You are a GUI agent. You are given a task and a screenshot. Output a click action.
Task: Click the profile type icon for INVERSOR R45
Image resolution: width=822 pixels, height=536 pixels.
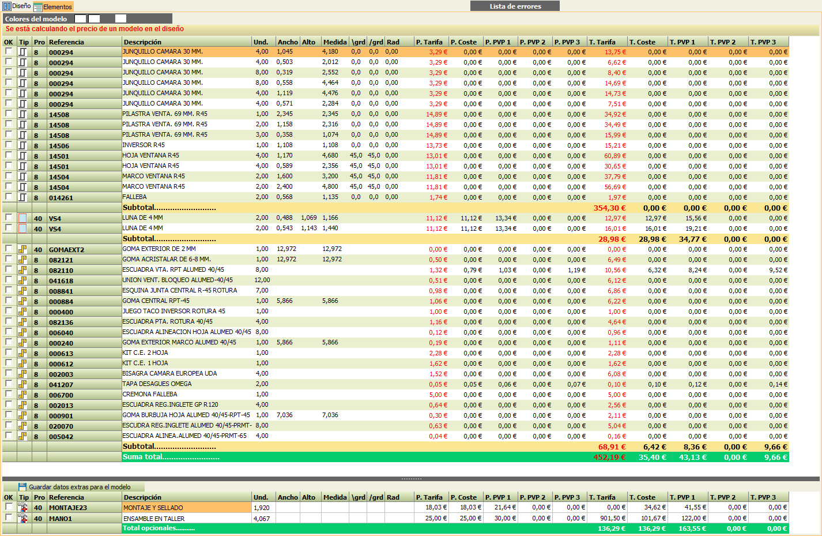pos(23,145)
